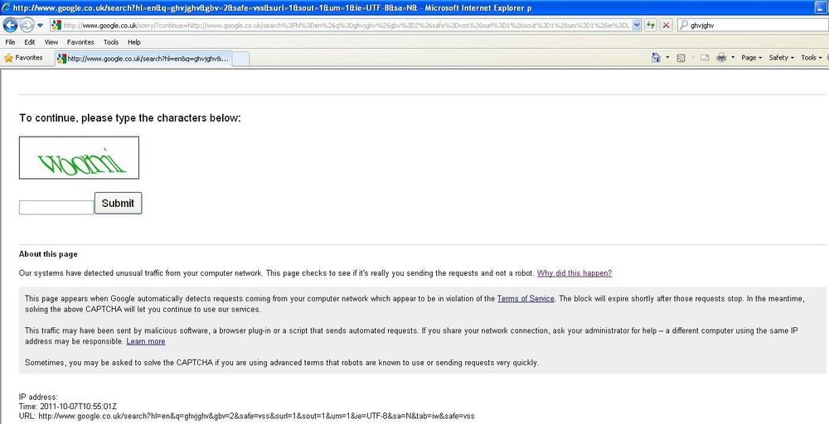The height and width of the screenshot is (424, 829).
Task: Open the Favorites menu in menu bar
Action: pos(80,42)
